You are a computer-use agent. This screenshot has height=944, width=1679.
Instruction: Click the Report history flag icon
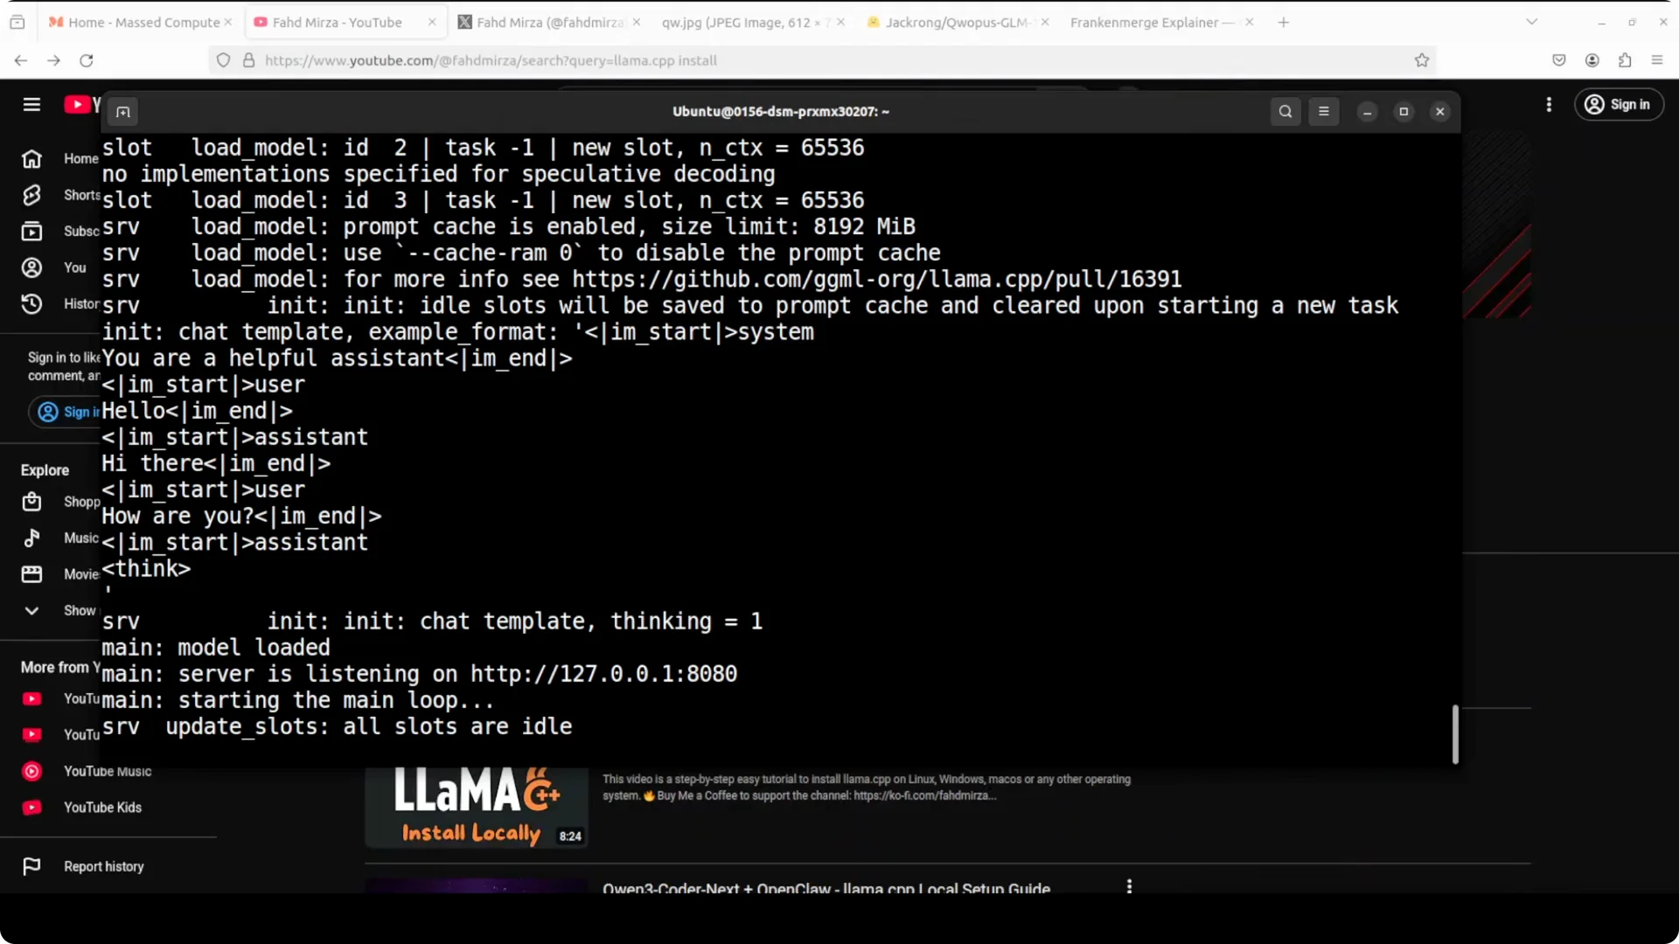[x=31, y=867]
